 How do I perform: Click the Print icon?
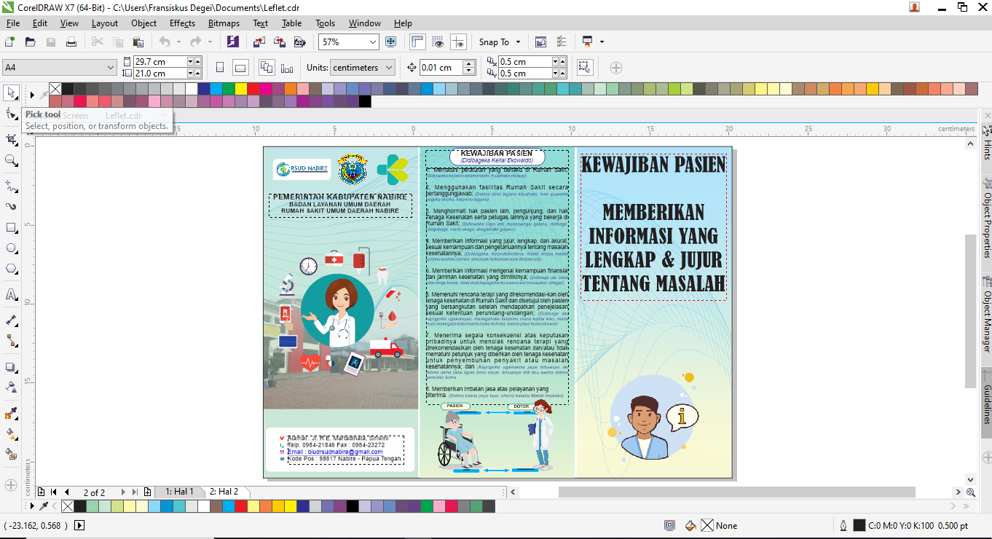[x=71, y=42]
